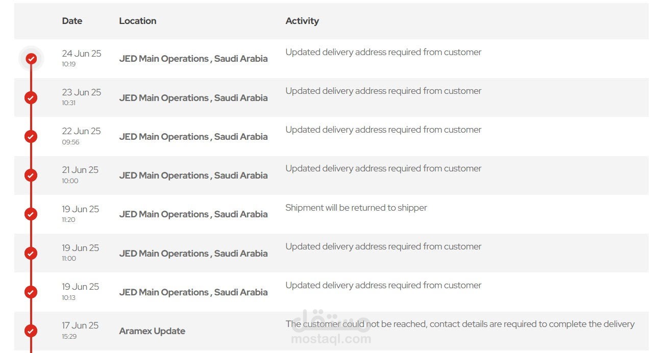Select the red checkmark beside 22 Jun 25

coord(31,136)
